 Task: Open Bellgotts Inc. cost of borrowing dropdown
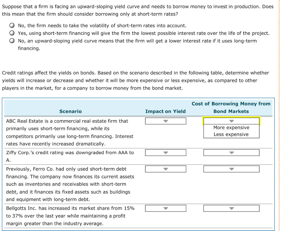231,208
